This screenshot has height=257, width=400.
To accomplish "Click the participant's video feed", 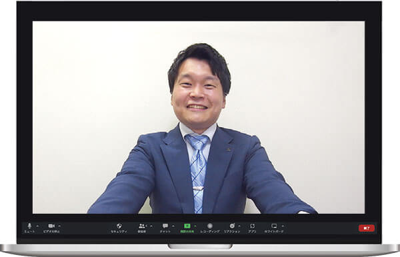I will click(x=199, y=117).
